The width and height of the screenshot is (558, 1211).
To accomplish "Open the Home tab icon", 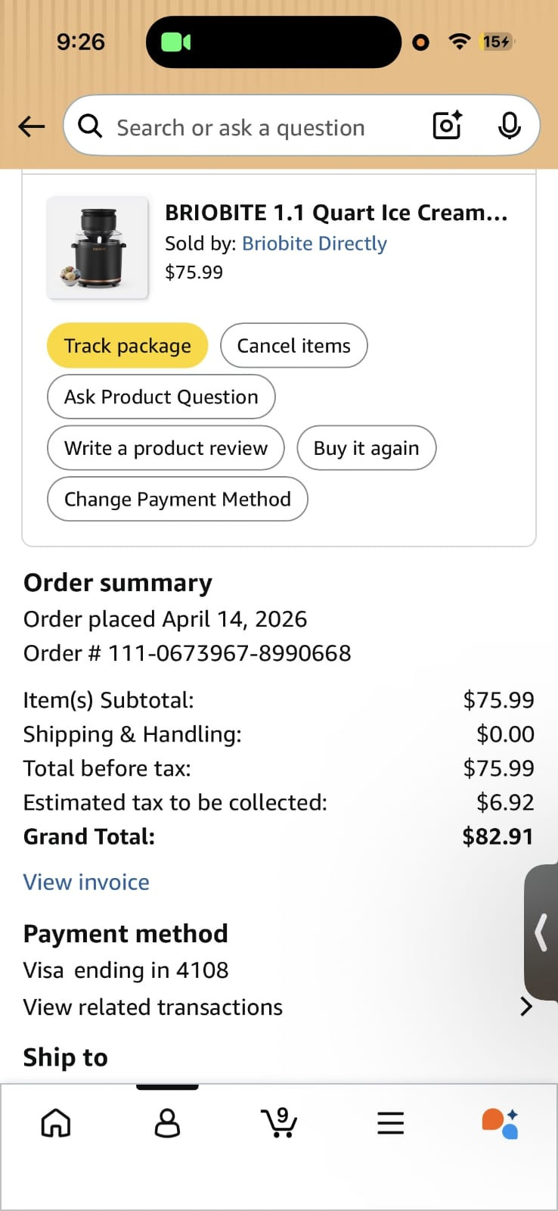I will coord(56,1123).
